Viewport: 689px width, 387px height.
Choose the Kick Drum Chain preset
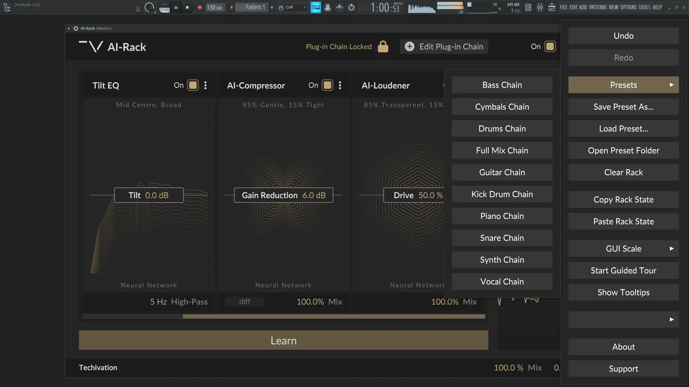pyautogui.click(x=502, y=194)
